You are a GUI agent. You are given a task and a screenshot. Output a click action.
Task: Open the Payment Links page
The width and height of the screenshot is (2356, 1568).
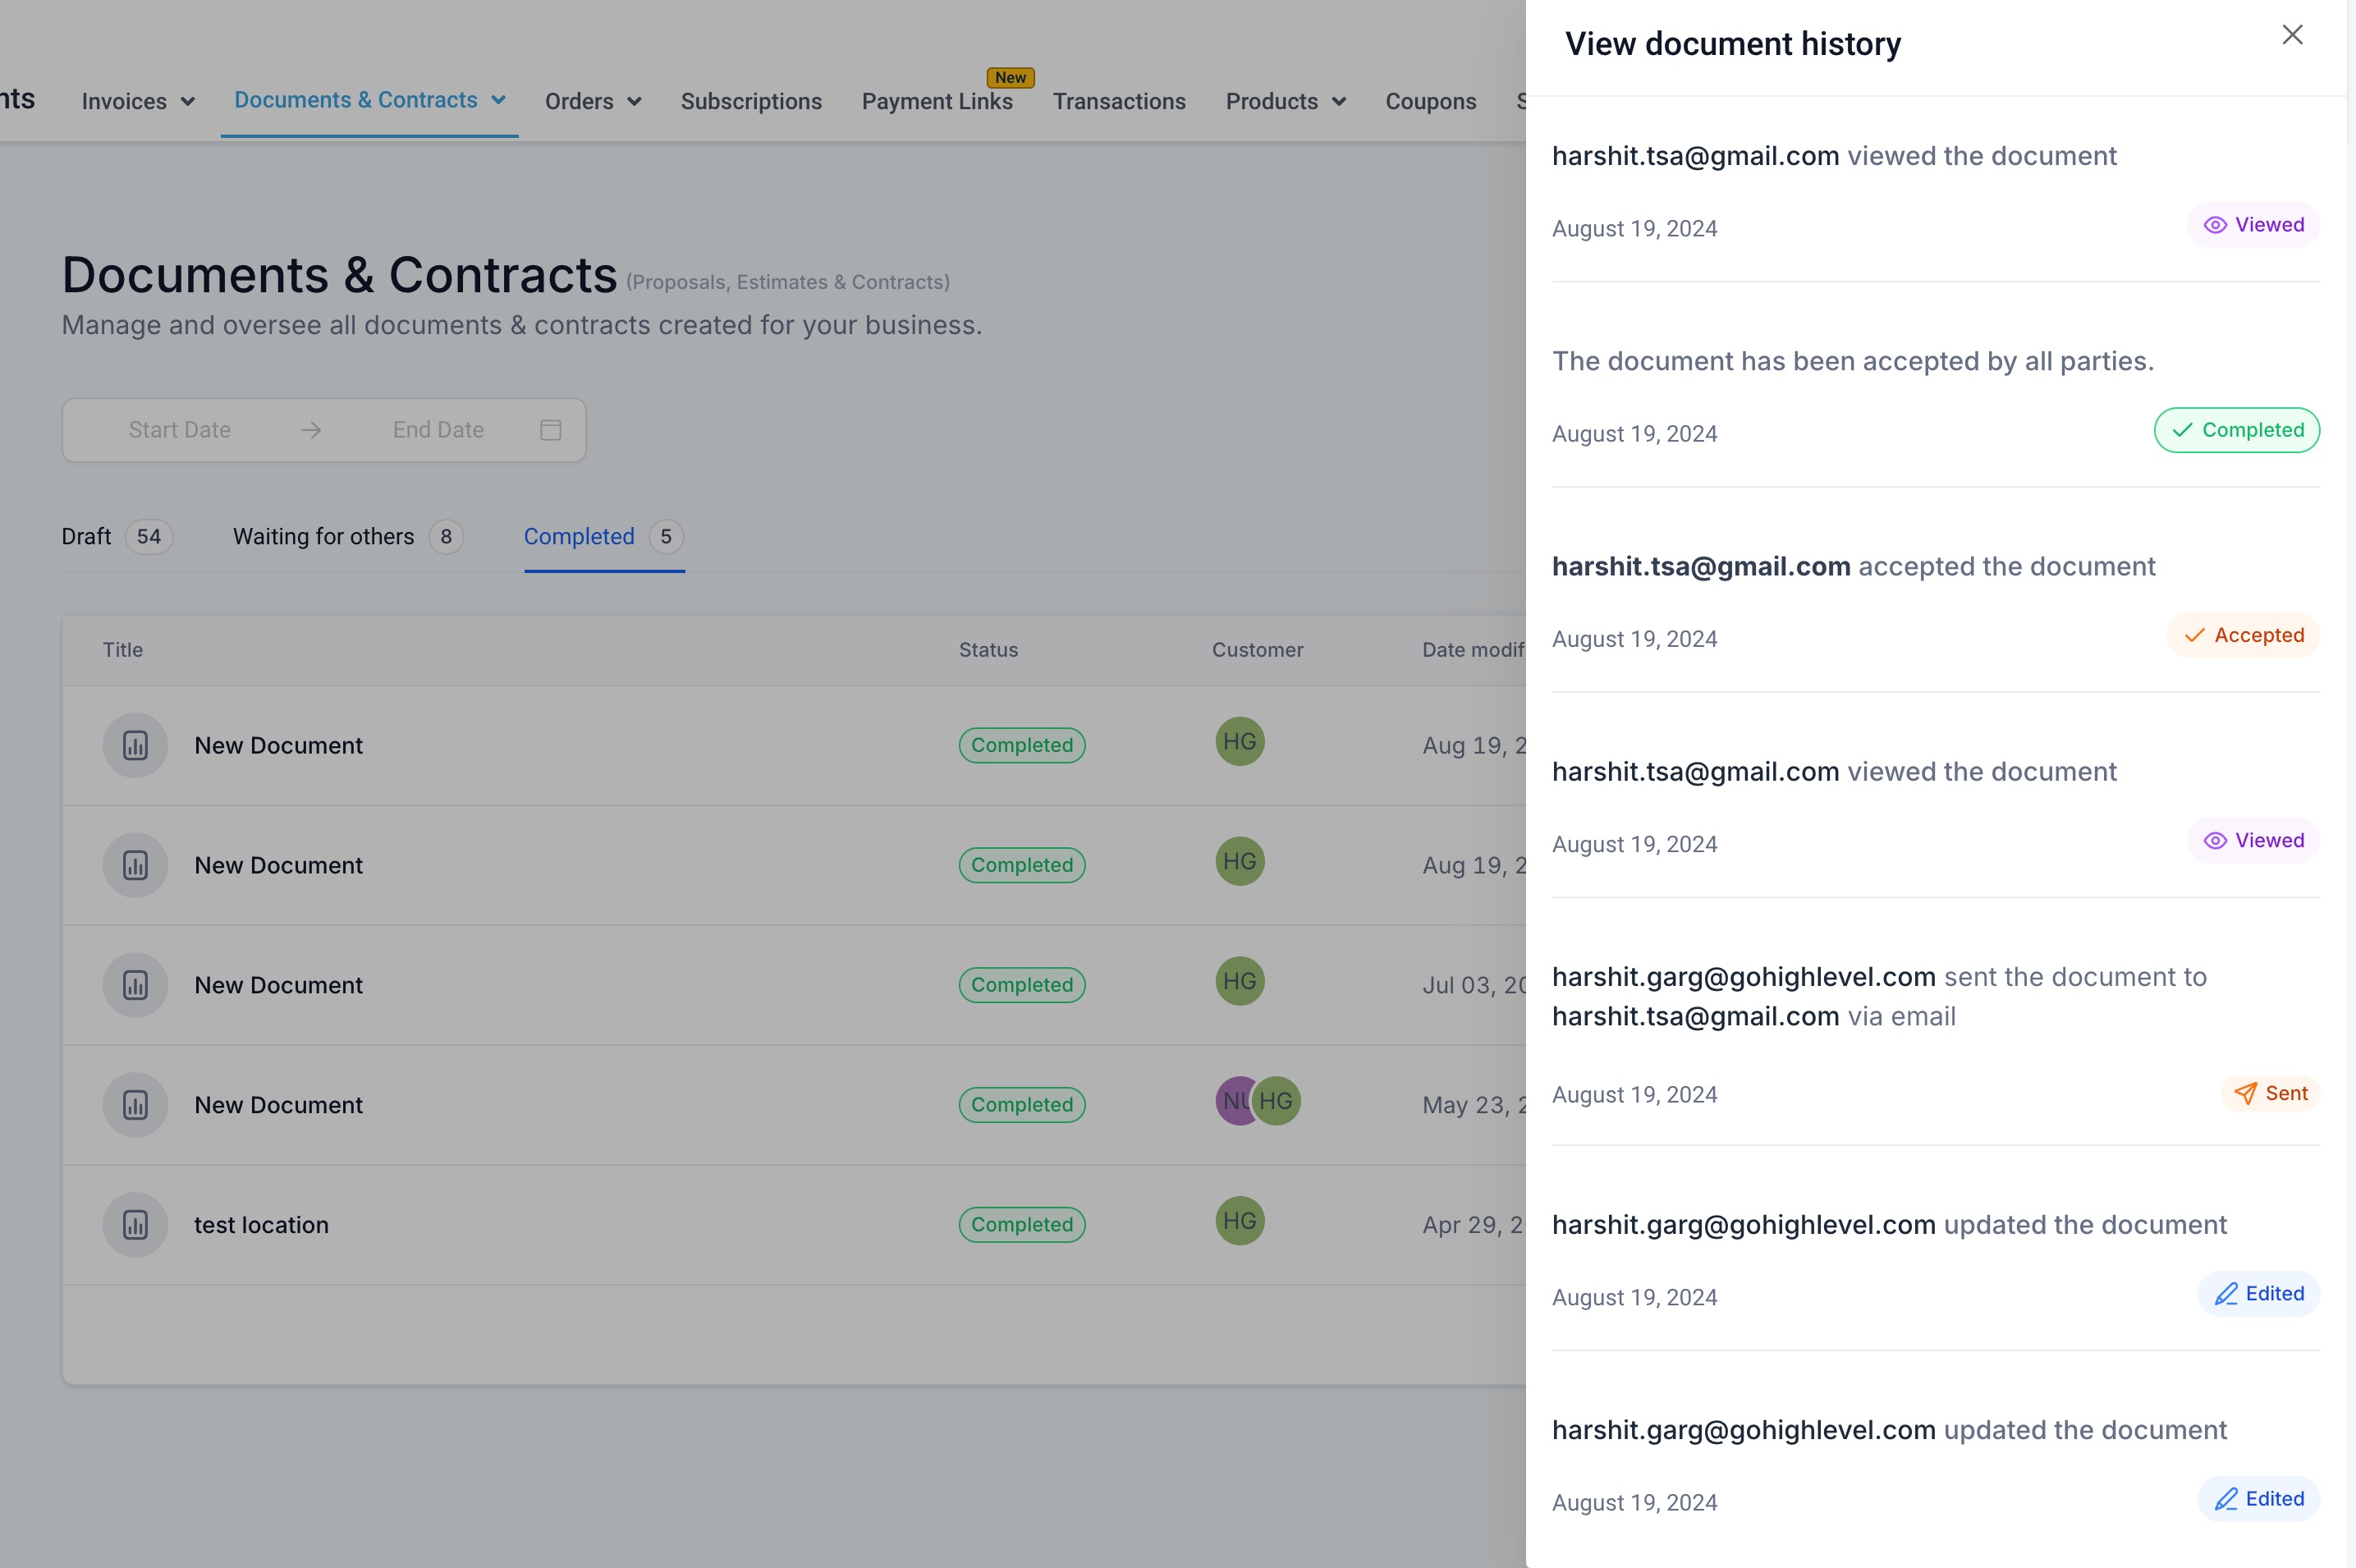click(x=937, y=101)
